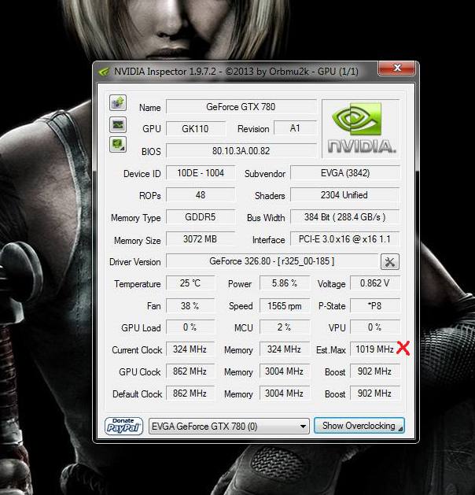This screenshot has height=495, width=475.
Task: Click Boost 902 MHz in Default Clock row
Action: 374,393
